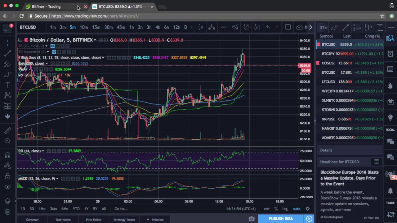397x223 pixels.
Task: Select EOSUSD row in watchlist
Action: 350,63
